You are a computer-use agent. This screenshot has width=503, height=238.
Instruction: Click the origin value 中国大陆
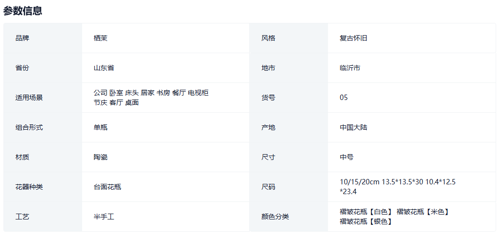pos(353,127)
